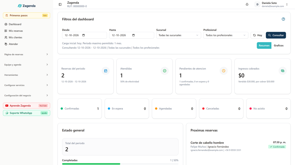Open the Corte de cabello hombre reservation
Image resolution: width=295 pixels, height=165 pixels.
point(207,143)
